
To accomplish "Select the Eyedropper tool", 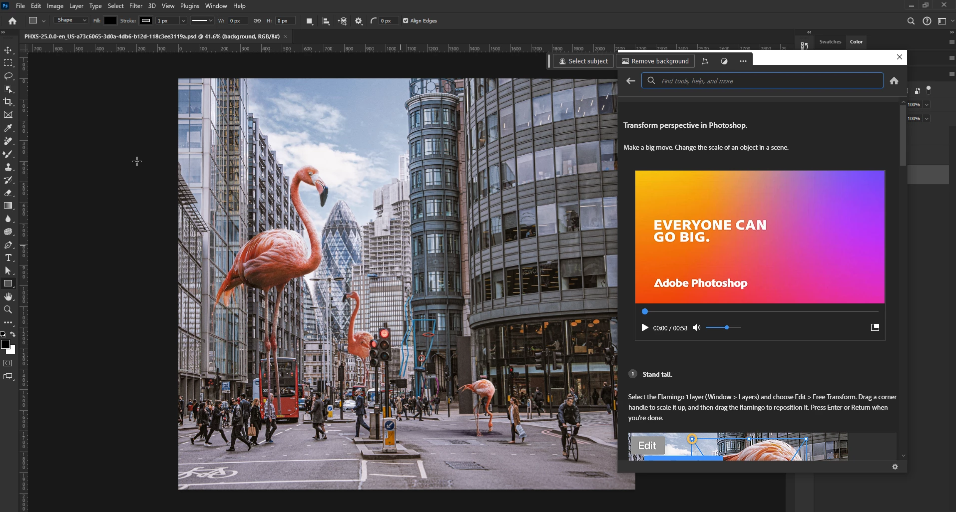I will point(8,128).
